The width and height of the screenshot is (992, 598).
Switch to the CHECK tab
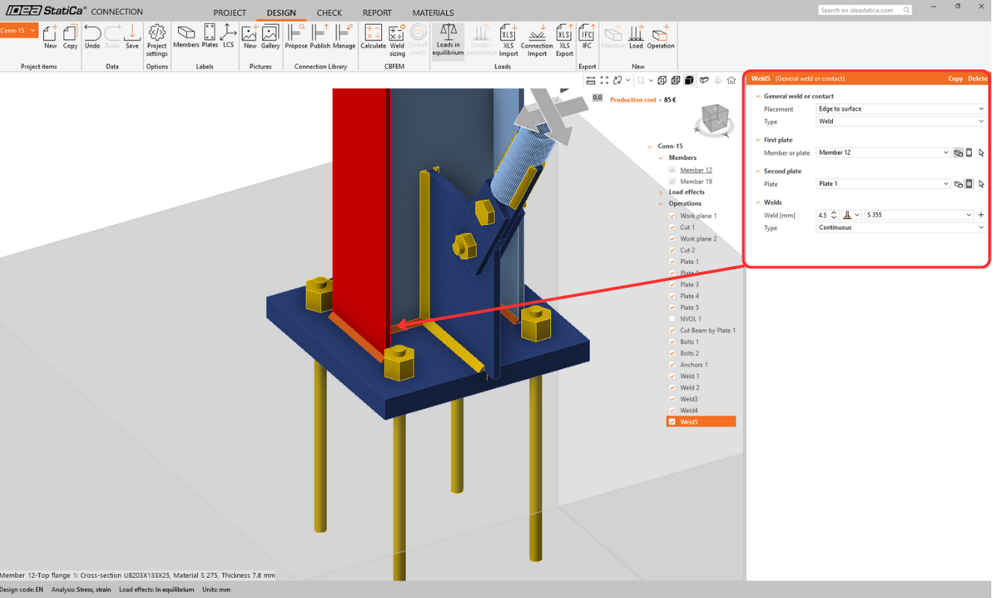tap(329, 13)
